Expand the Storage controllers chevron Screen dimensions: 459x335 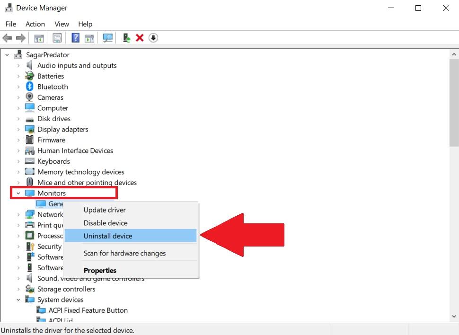[x=18, y=289]
